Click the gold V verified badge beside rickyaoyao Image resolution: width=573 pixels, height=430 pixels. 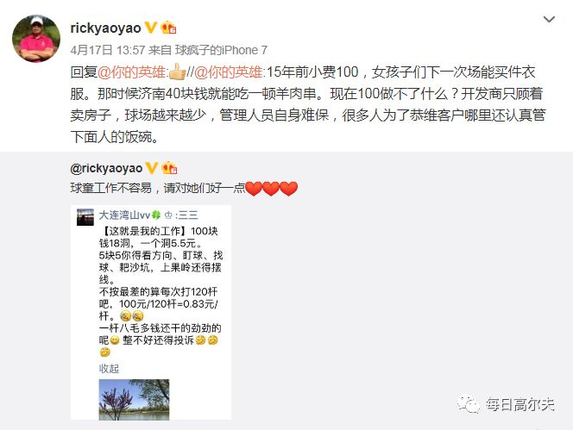point(151,28)
